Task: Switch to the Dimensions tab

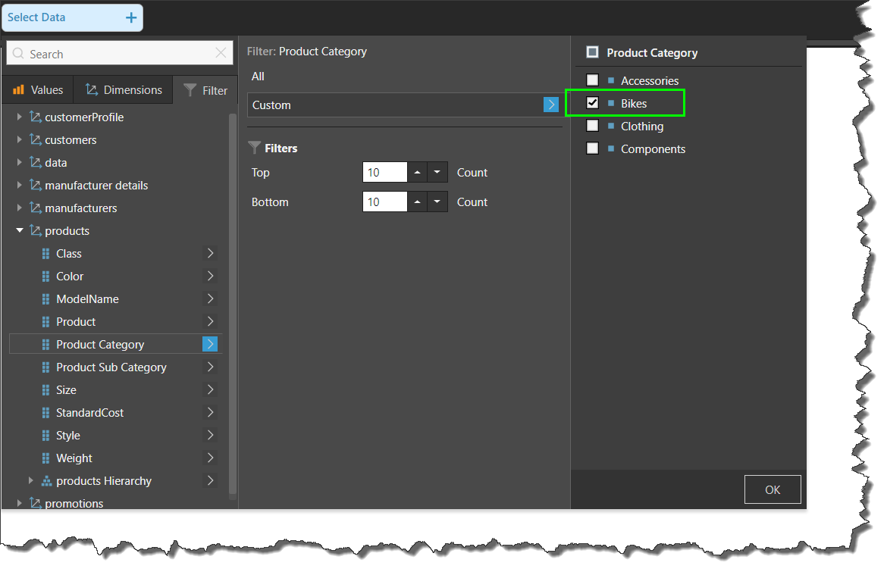Action: click(124, 90)
